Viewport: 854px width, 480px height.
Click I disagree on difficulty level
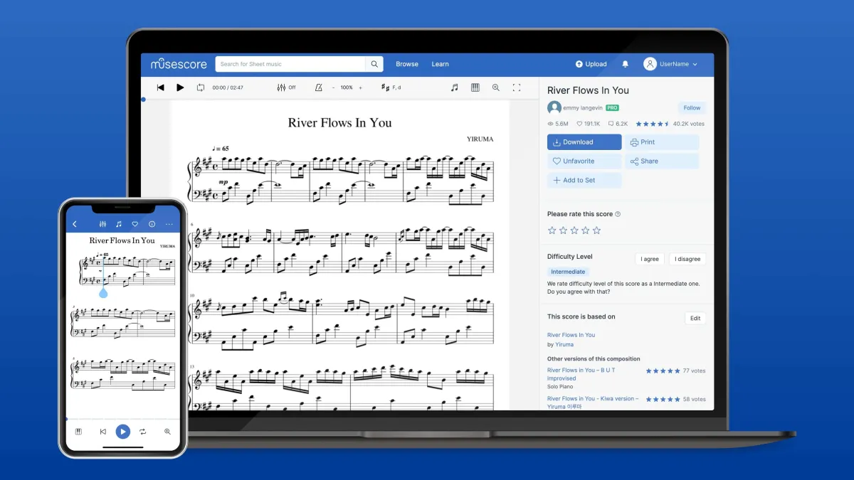pos(687,259)
